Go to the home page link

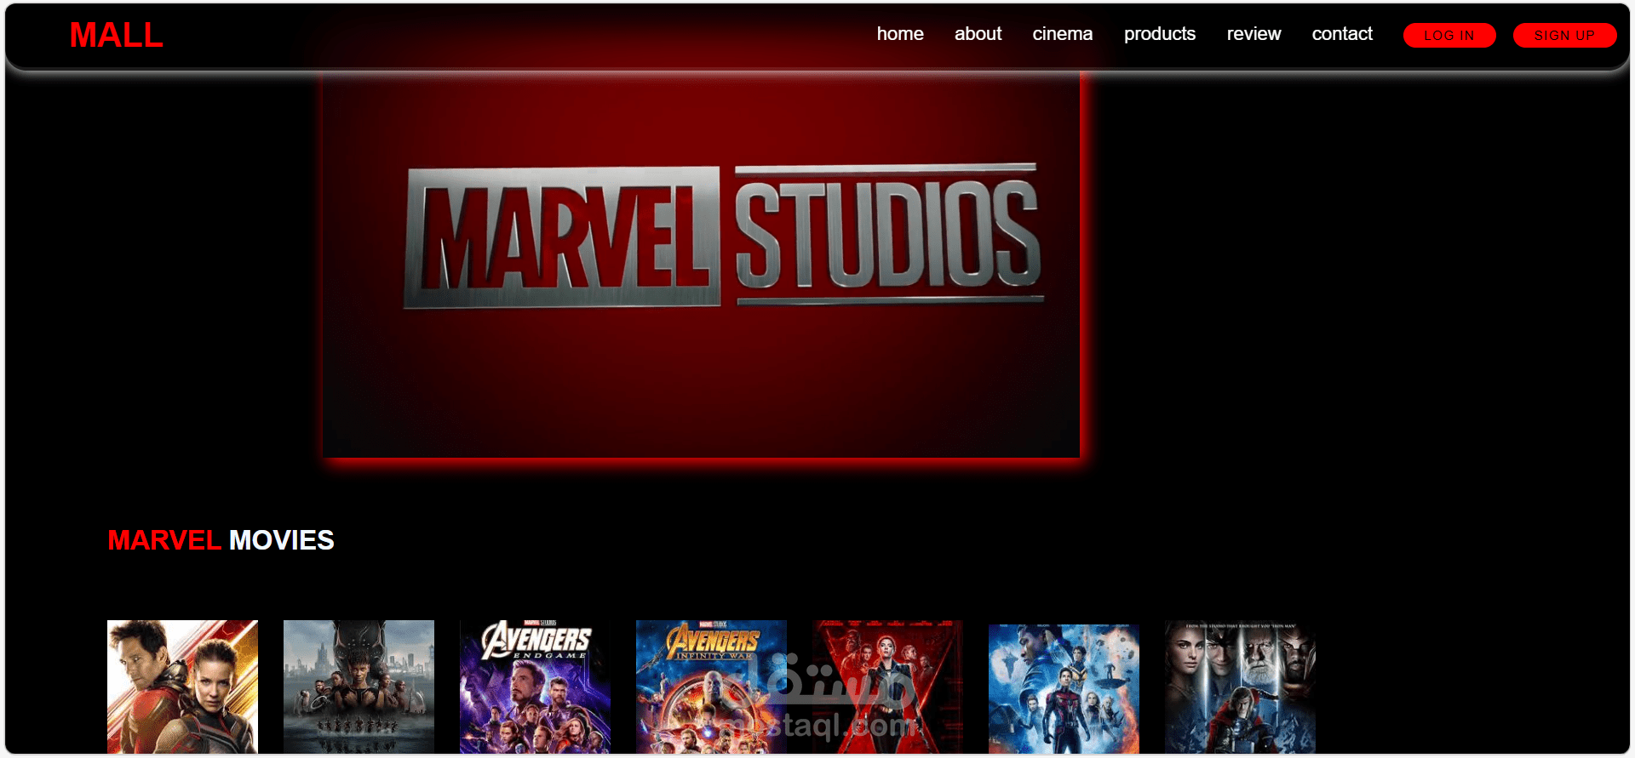[900, 34]
